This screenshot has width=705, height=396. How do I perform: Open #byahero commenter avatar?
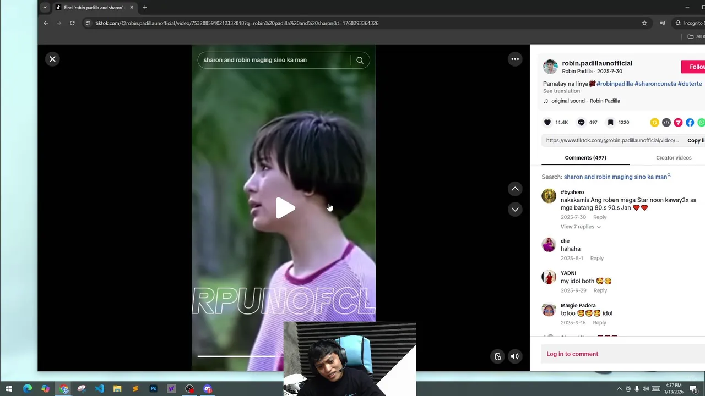pyautogui.click(x=549, y=196)
